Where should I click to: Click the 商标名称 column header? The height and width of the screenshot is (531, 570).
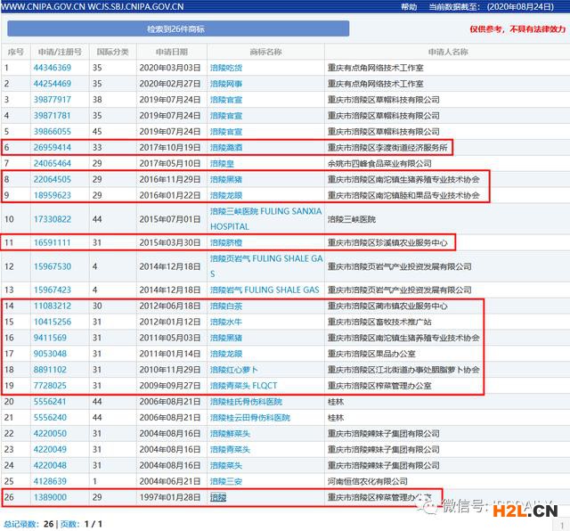265,52
